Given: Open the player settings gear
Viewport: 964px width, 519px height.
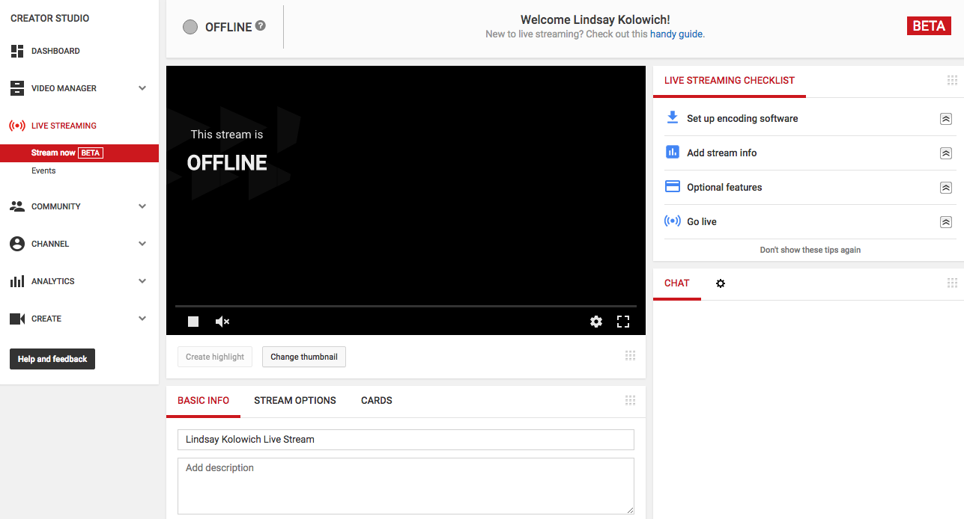Looking at the screenshot, I should click(x=596, y=322).
